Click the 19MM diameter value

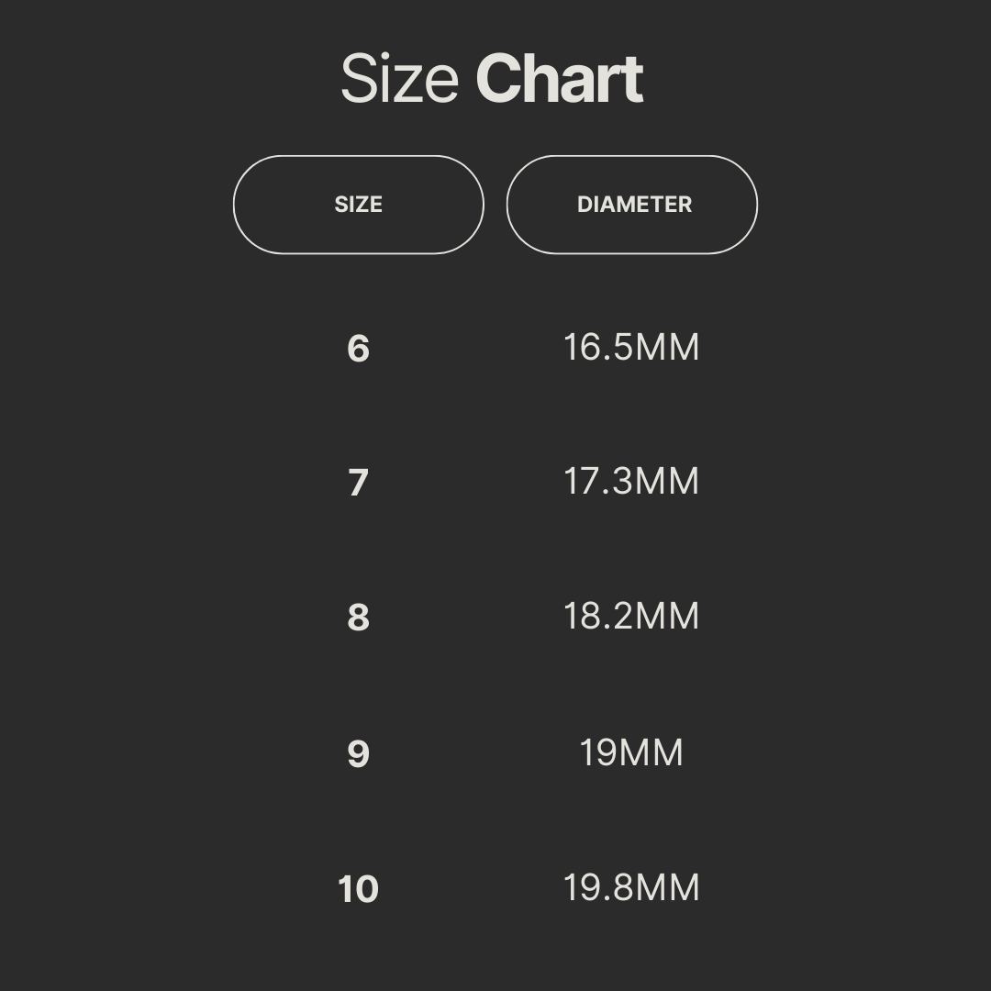[631, 752]
